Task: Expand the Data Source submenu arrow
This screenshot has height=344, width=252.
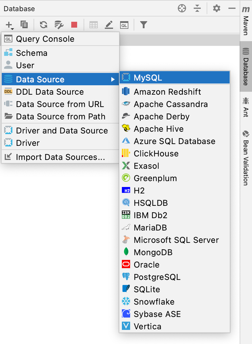Action: [x=113, y=79]
